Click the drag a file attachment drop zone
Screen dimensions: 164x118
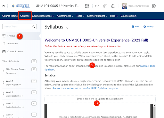(100, 99)
